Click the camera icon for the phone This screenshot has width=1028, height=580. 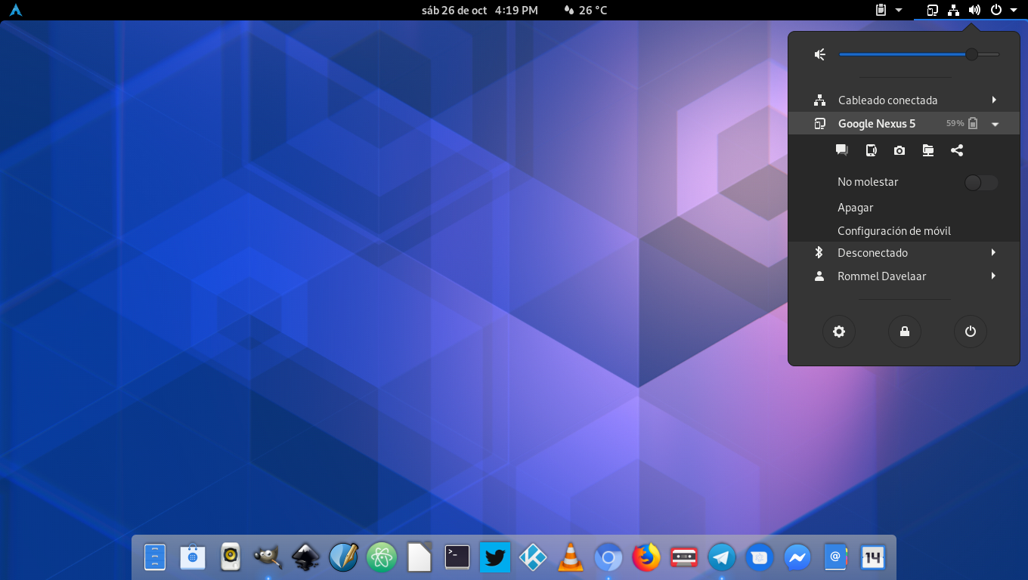click(899, 150)
